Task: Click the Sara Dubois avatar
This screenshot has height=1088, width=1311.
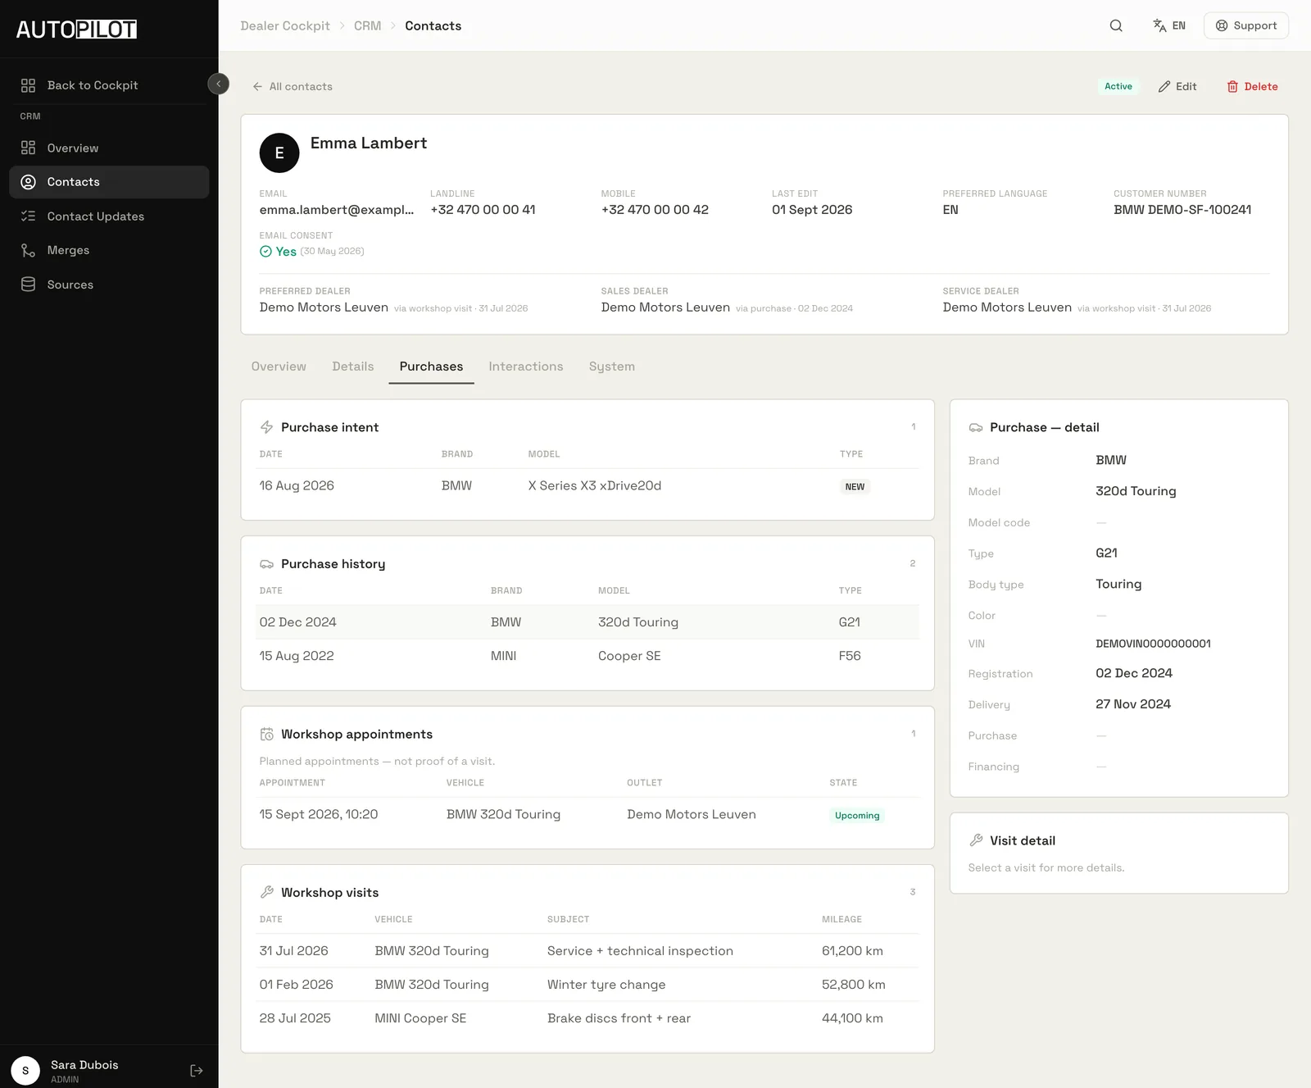Action: tap(25, 1071)
